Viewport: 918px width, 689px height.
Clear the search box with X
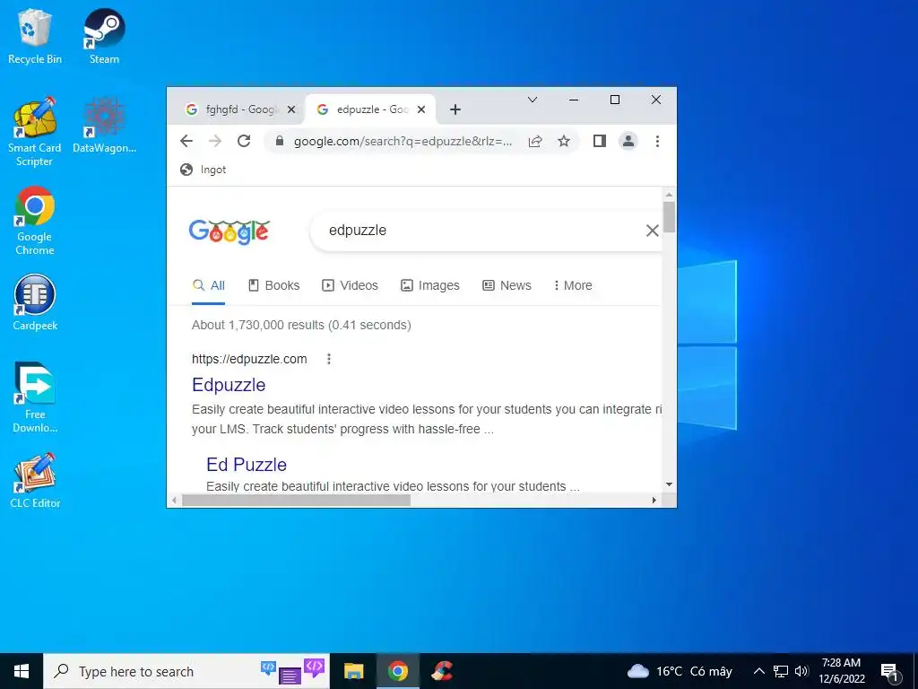653,231
